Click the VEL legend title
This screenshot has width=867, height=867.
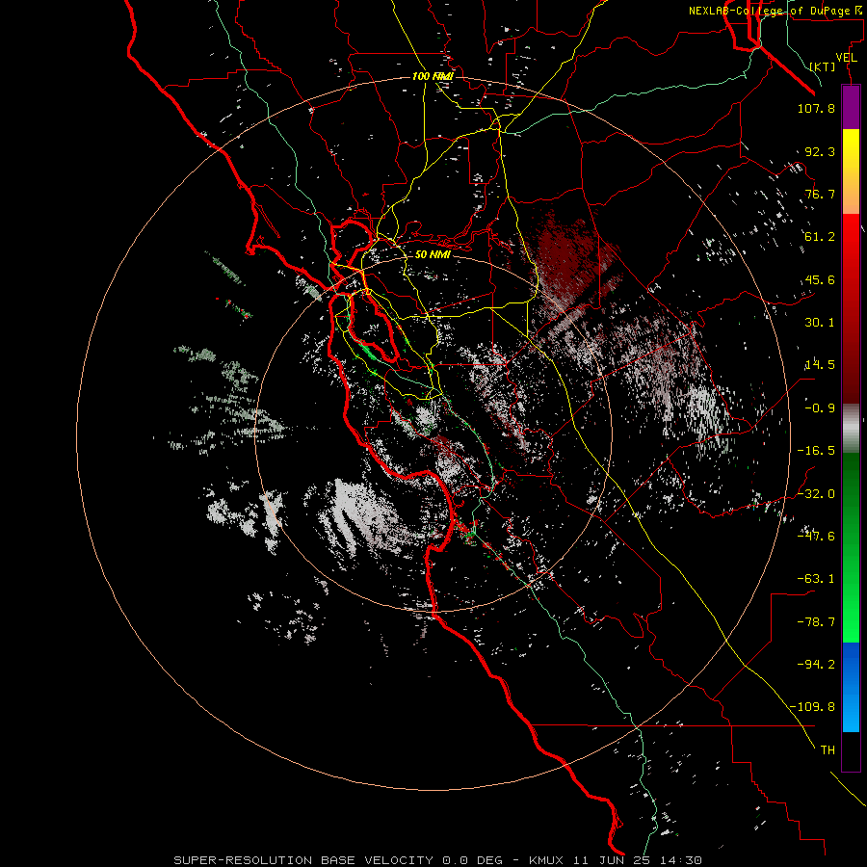click(846, 58)
